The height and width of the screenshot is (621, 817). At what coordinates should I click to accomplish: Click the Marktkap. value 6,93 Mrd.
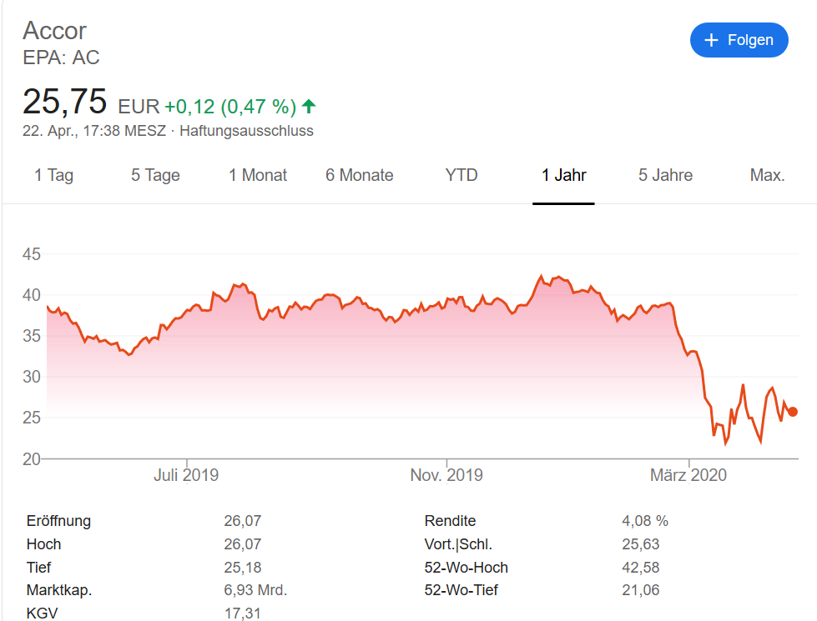coord(255,589)
